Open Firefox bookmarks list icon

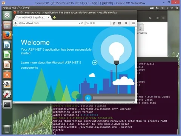[120, 23]
